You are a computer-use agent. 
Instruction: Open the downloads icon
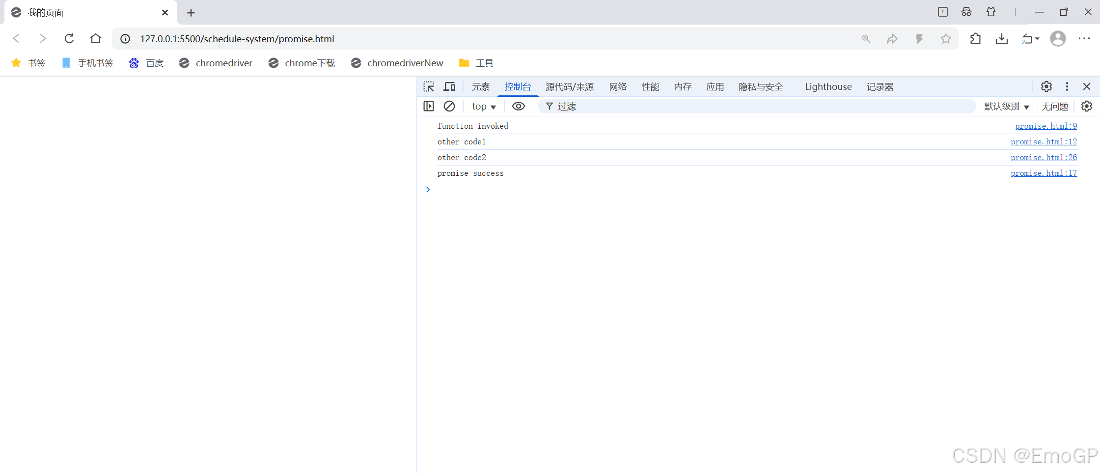point(1002,39)
